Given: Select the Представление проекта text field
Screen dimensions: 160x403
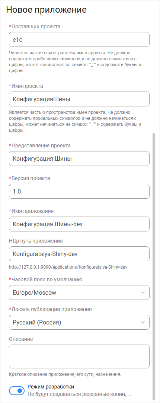Looking at the screenshot, I should [79, 159].
